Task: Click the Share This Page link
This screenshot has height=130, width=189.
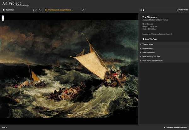Action: [x=150, y=39]
